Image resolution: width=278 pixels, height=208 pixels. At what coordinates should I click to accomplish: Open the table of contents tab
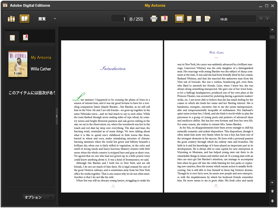click(12, 38)
